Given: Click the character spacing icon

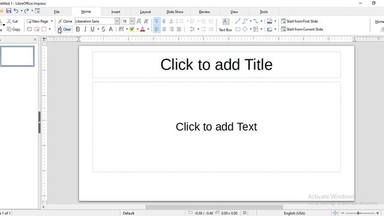Looking at the screenshot, I should [x=121, y=29].
